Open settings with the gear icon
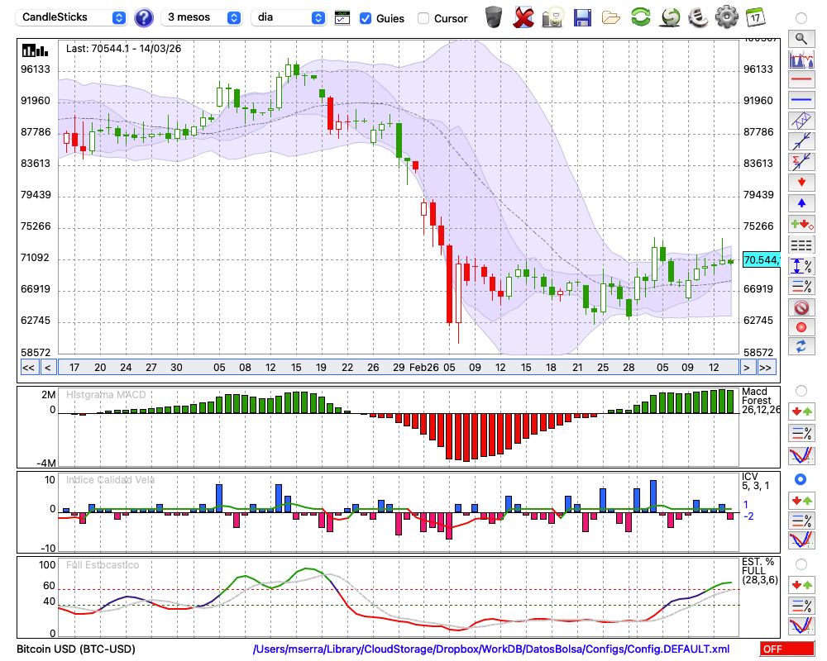The image size is (827, 661). (726, 17)
